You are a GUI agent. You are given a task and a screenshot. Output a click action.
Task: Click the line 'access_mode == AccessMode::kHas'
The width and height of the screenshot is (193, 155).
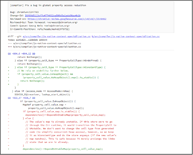[x=42, y=91]
